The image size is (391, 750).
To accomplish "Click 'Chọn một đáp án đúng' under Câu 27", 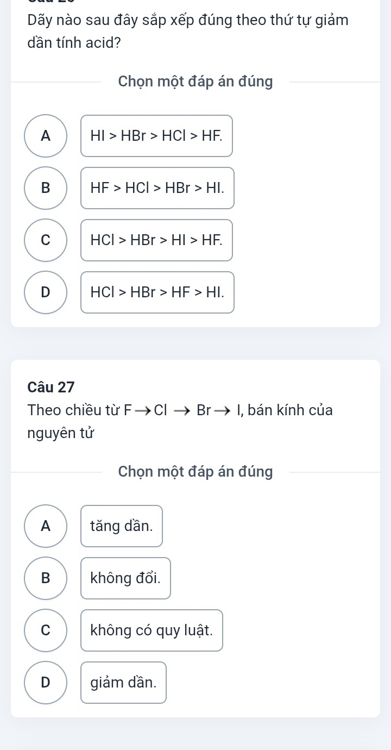I will click(195, 472).
